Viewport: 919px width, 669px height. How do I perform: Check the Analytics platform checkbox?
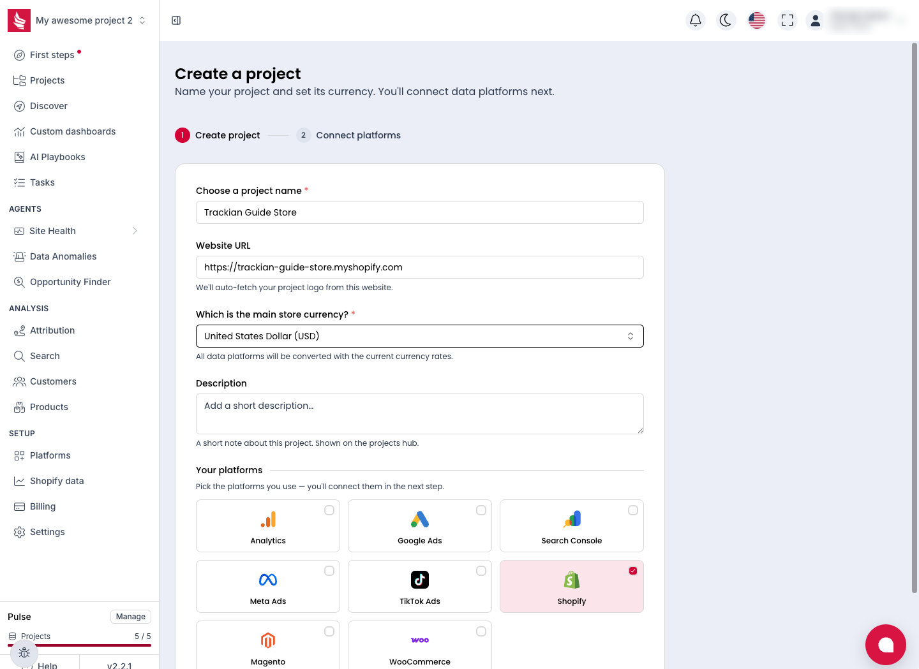(x=329, y=510)
